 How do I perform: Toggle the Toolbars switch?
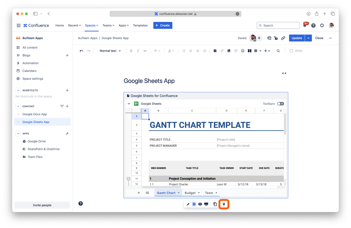(x=281, y=104)
